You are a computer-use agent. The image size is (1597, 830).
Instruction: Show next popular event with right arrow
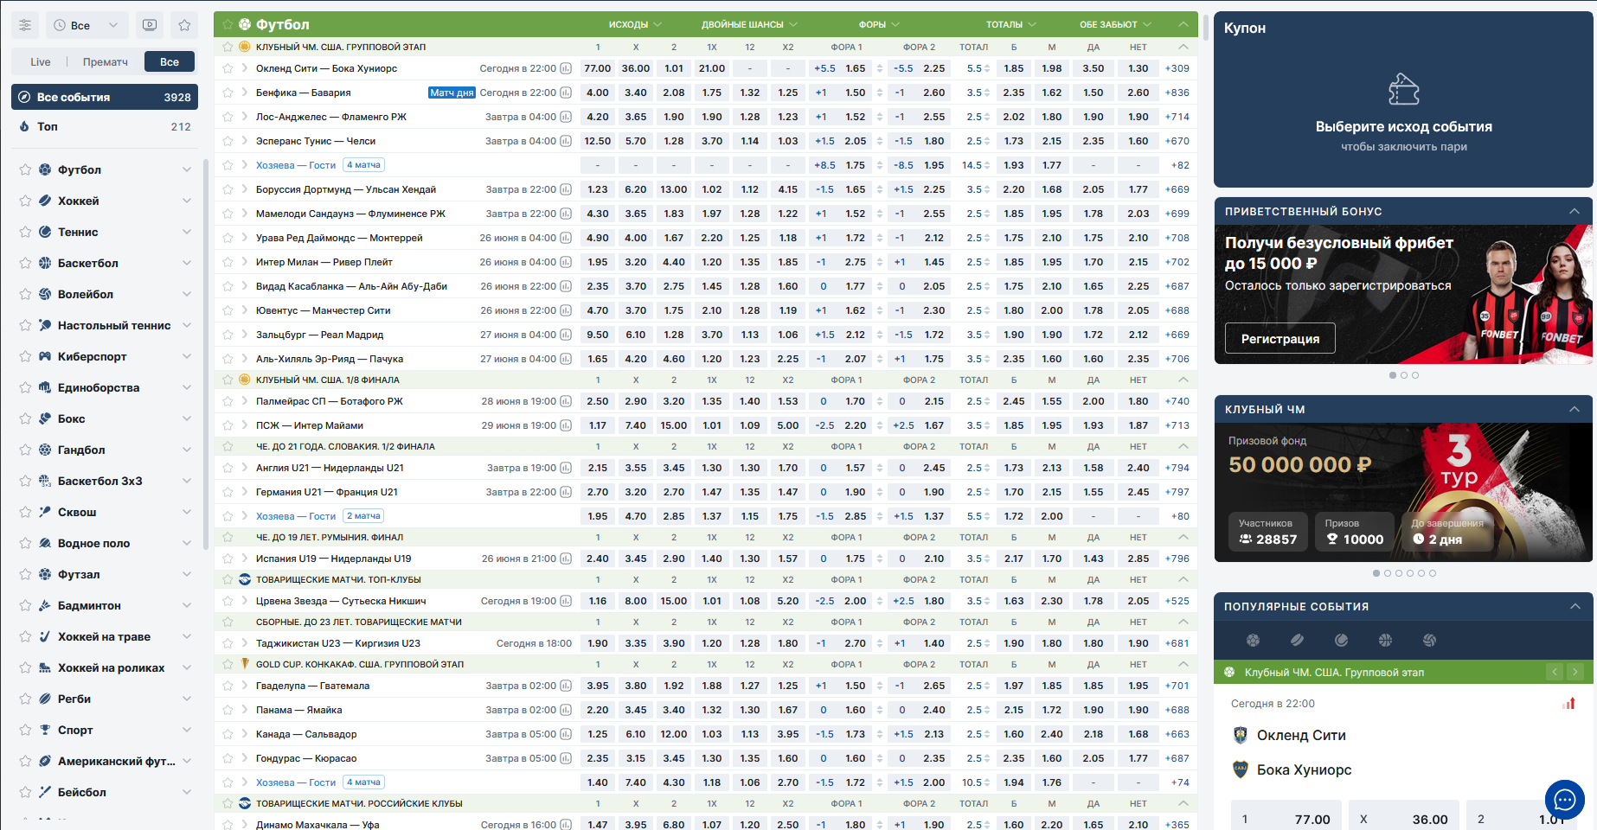(x=1575, y=672)
